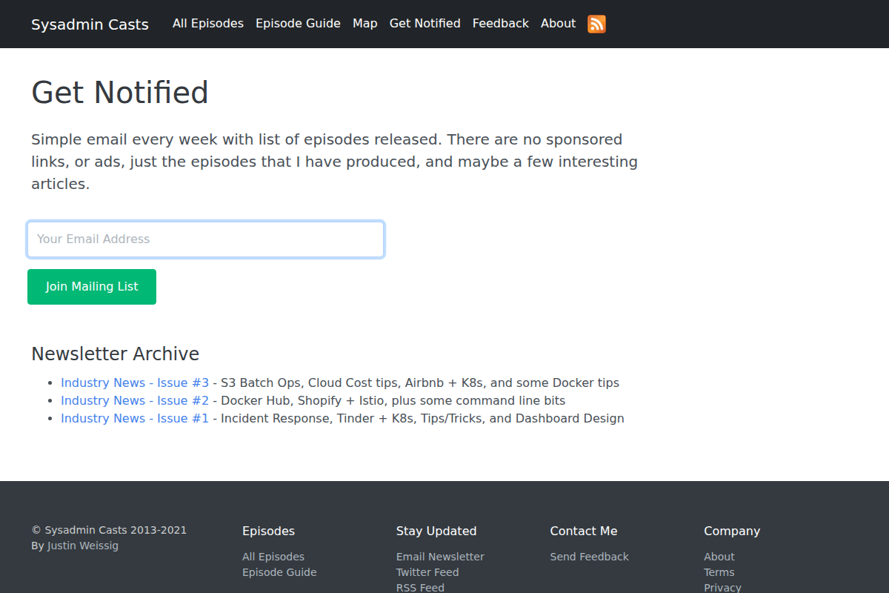Click Send Feedback in footer
The width and height of the screenshot is (889, 593).
point(589,557)
